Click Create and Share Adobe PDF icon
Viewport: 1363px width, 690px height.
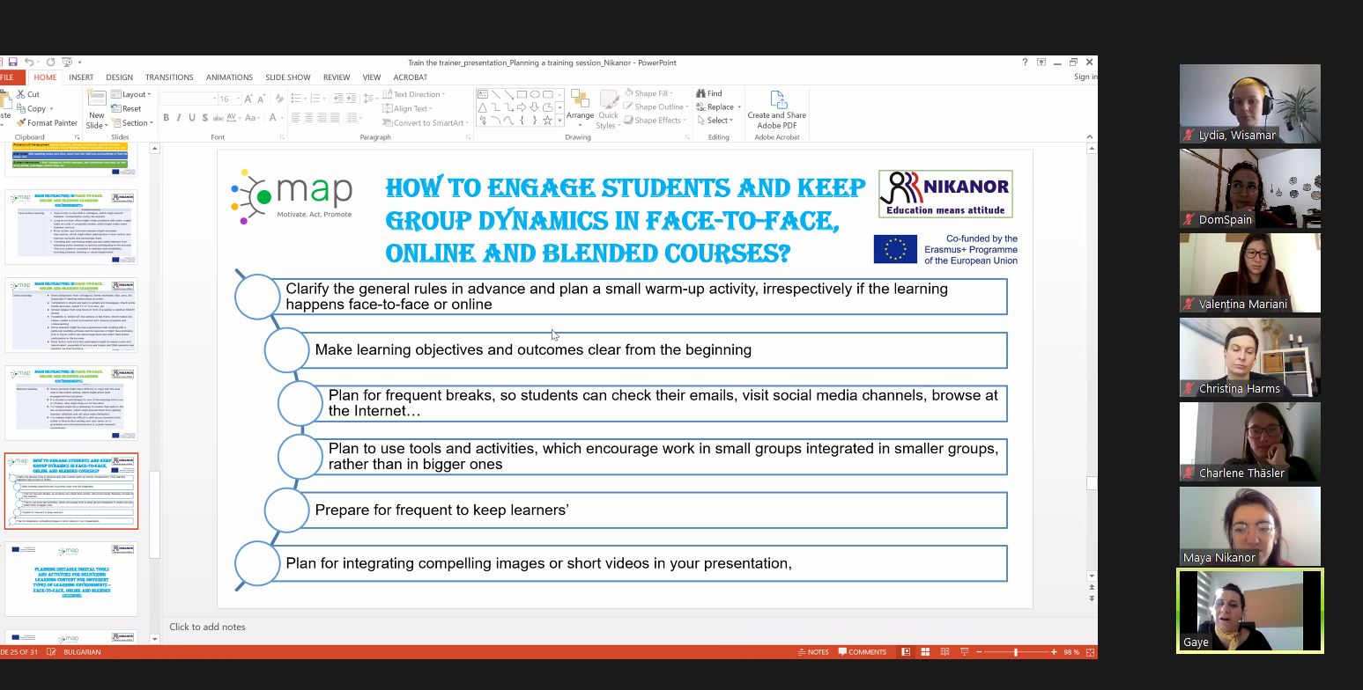pos(776,100)
